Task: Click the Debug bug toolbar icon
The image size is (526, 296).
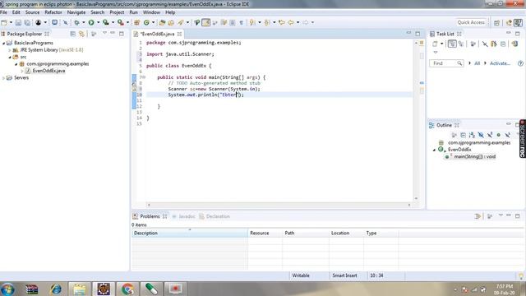Action: coord(76,22)
